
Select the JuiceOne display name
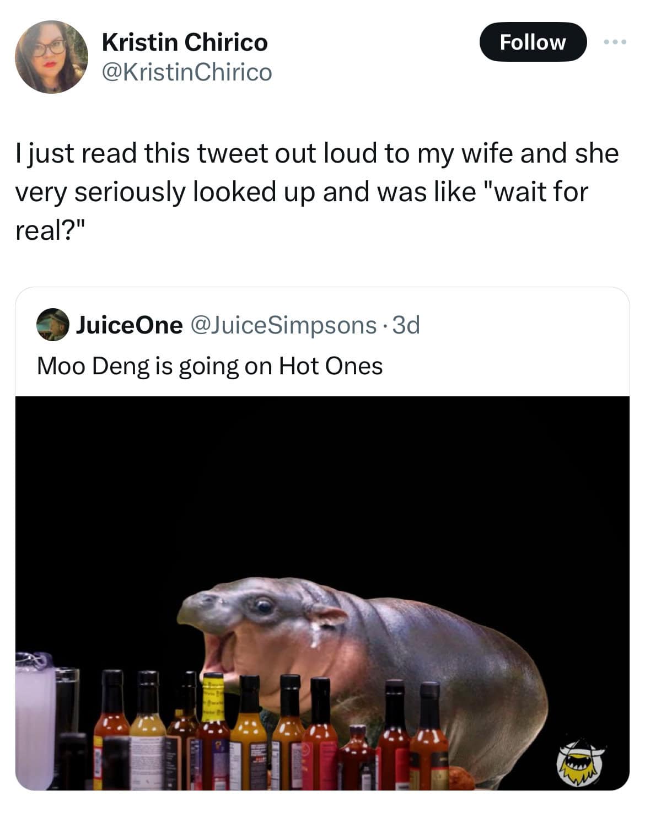(129, 325)
